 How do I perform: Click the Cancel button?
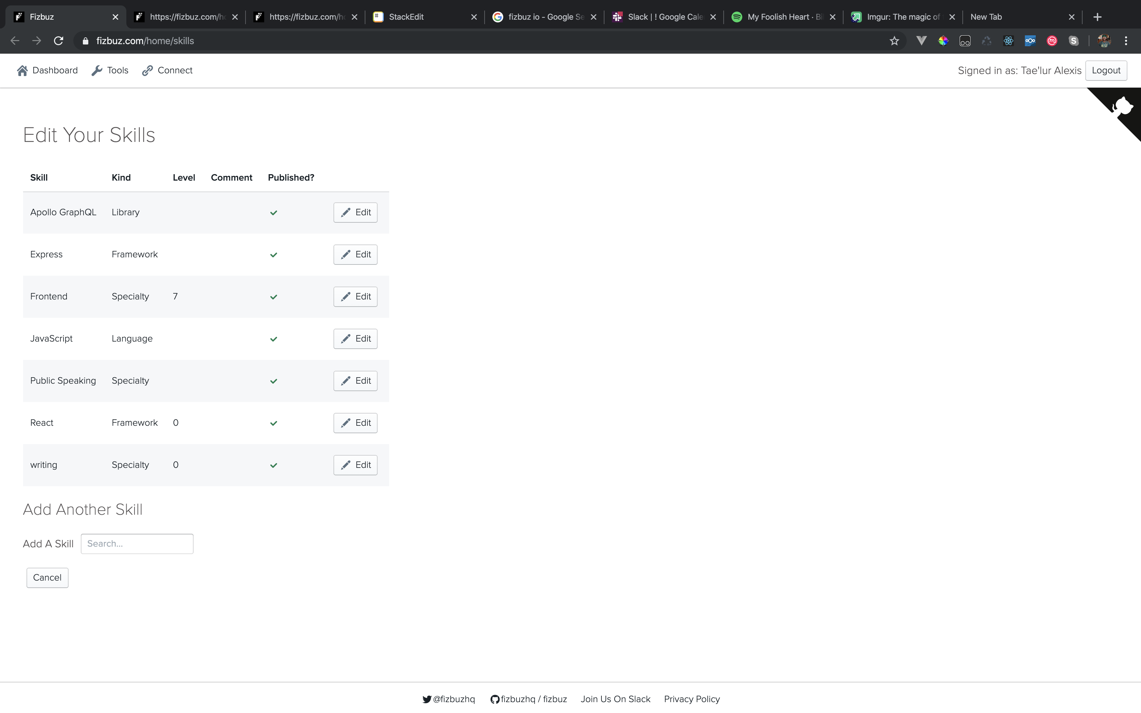(47, 577)
